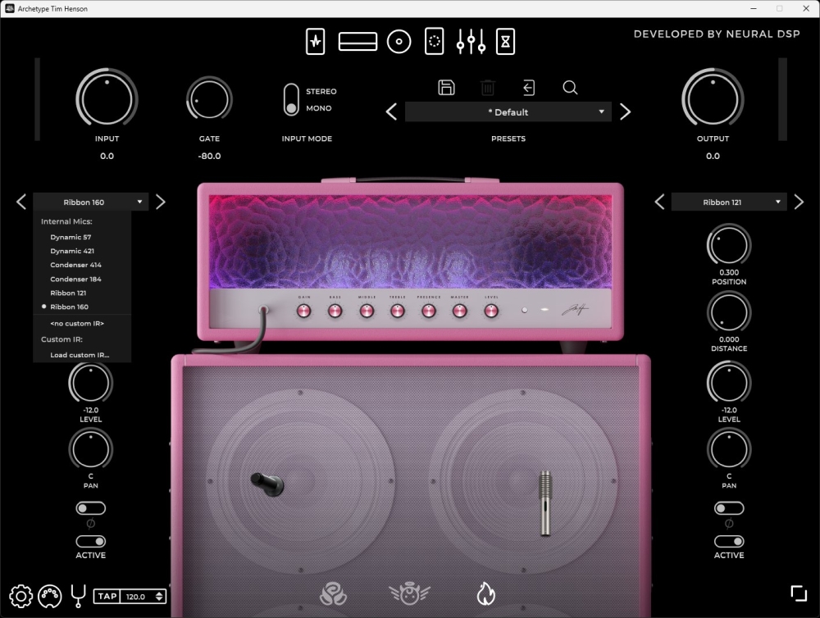This screenshot has width=820, height=618.
Task: Click the right speaker ribbon microphone
Action: [x=545, y=503]
